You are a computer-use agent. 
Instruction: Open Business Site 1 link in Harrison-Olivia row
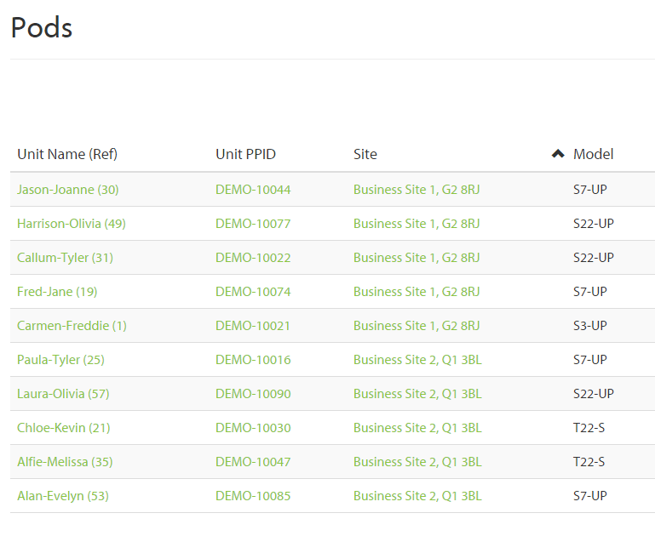(417, 224)
